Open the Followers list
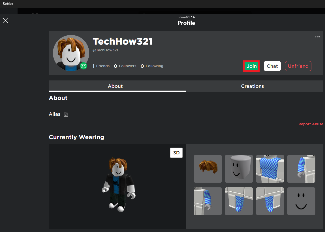The image size is (325, 232). tap(125, 66)
